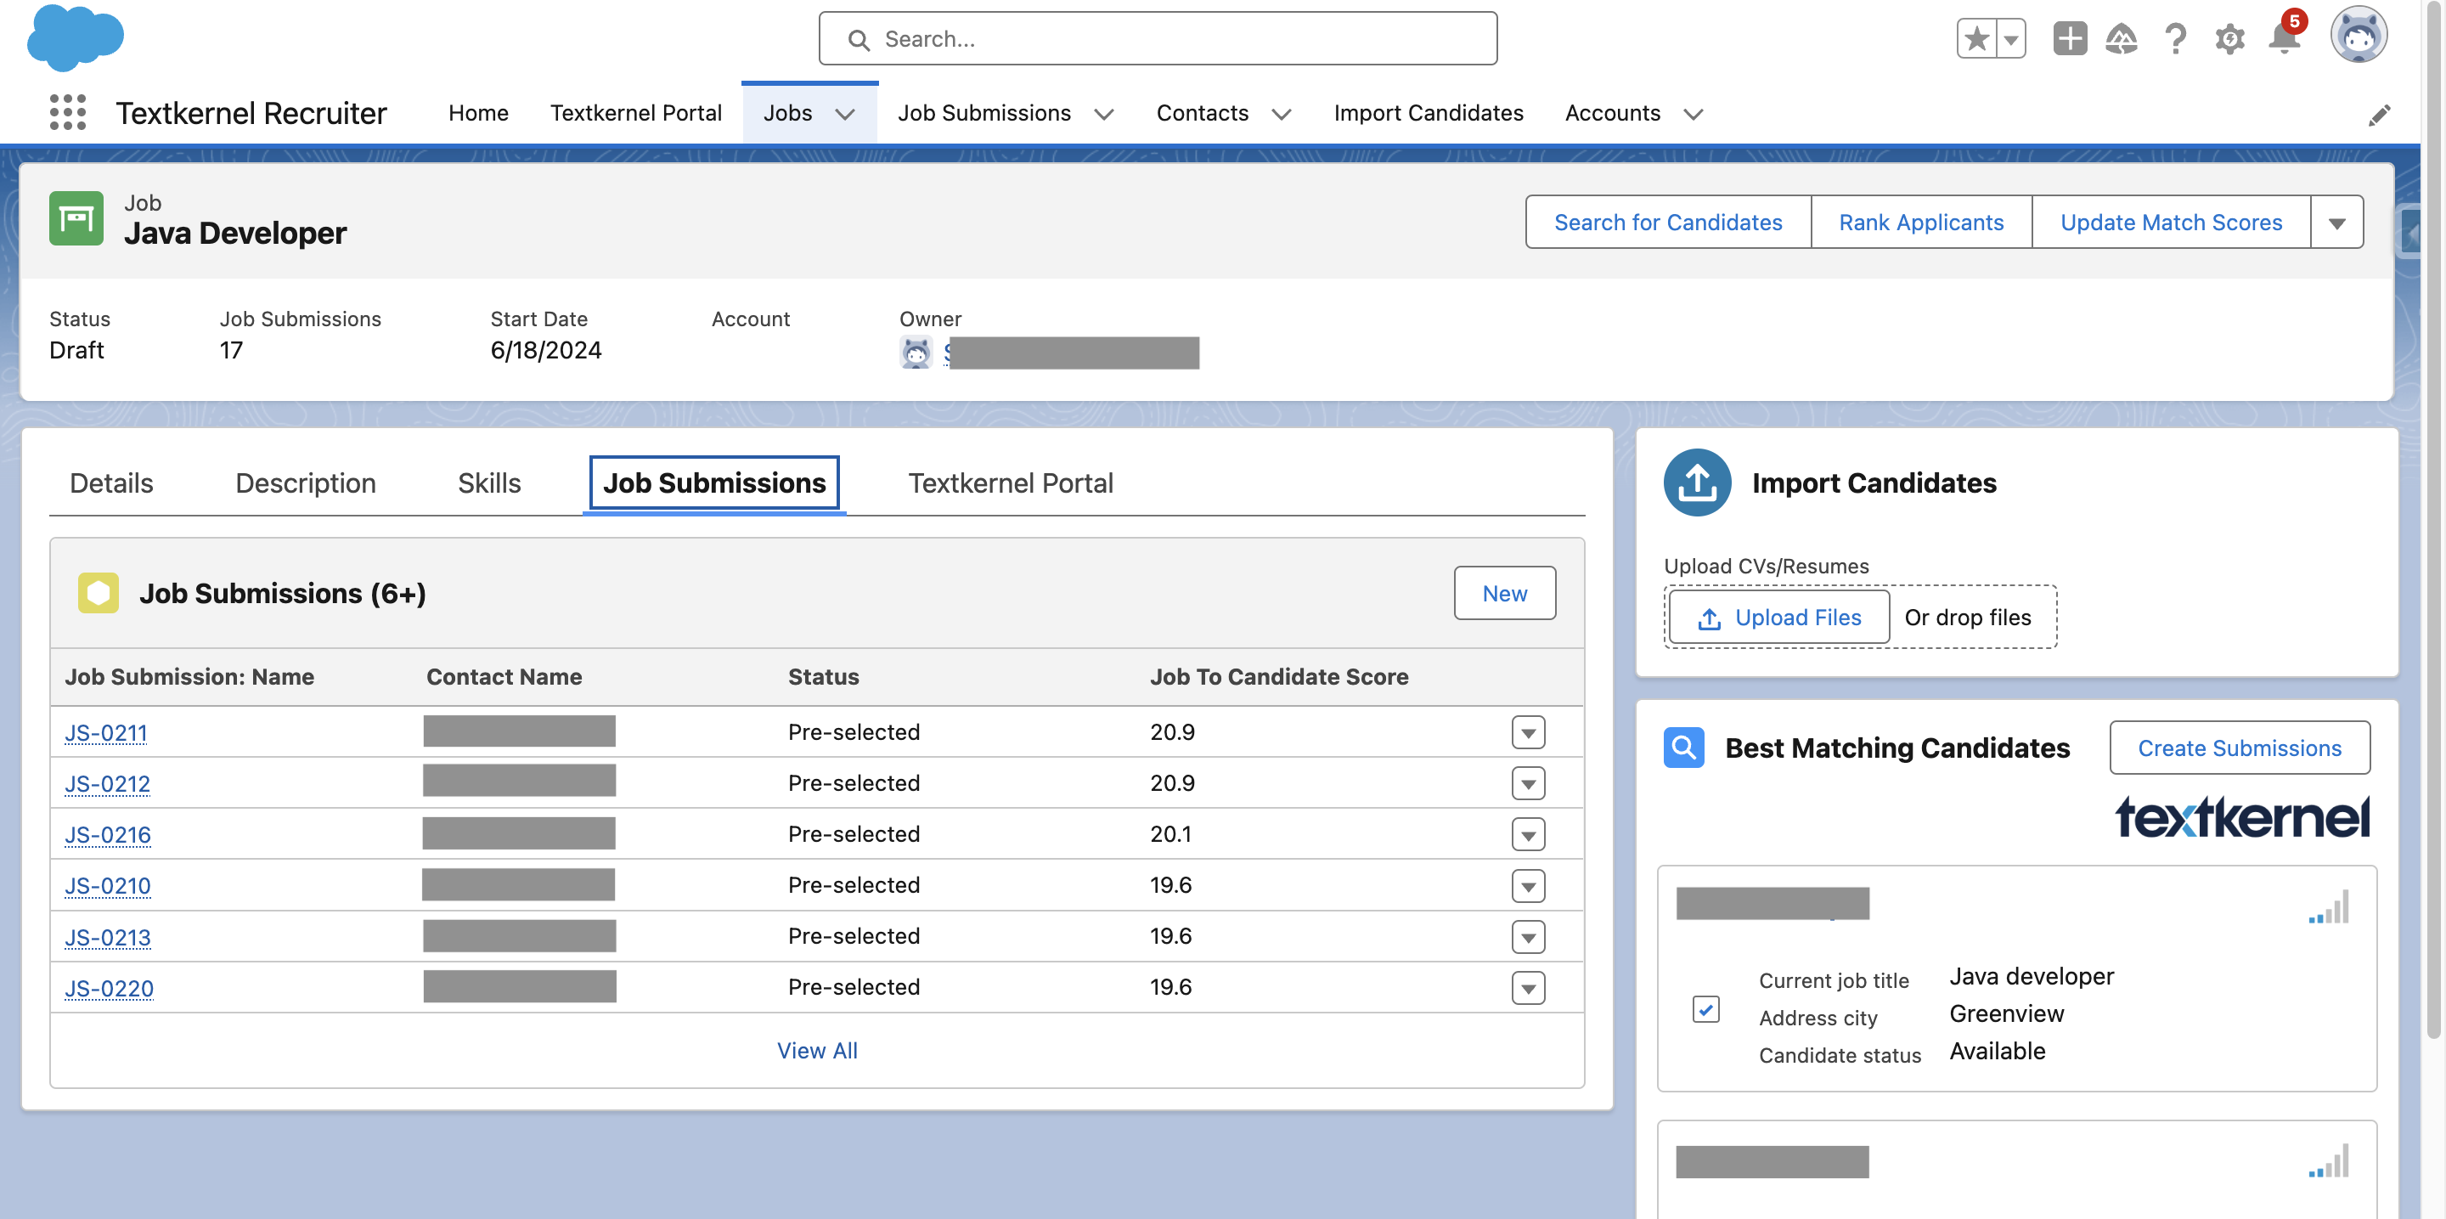The width and height of the screenshot is (2446, 1219).
Task: Open job submission JS-0211 link
Action: (x=106, y=732)
